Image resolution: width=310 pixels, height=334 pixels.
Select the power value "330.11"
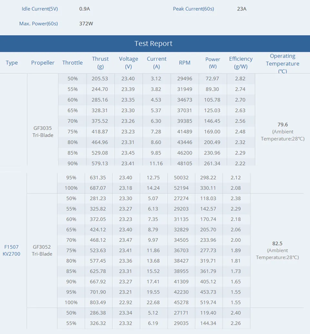click(208, 188)
